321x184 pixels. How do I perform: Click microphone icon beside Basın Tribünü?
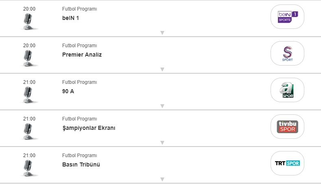(x=28, y=168)
